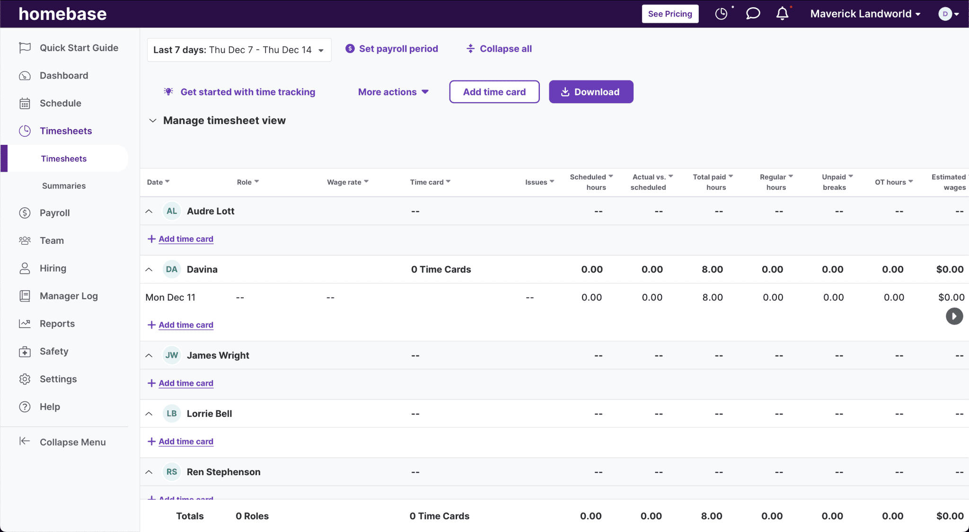The height and width of the screenshot is (532, 969).
Task: Collapse the James Wright row
Action: pyautogui.click(x=149, y=355)
